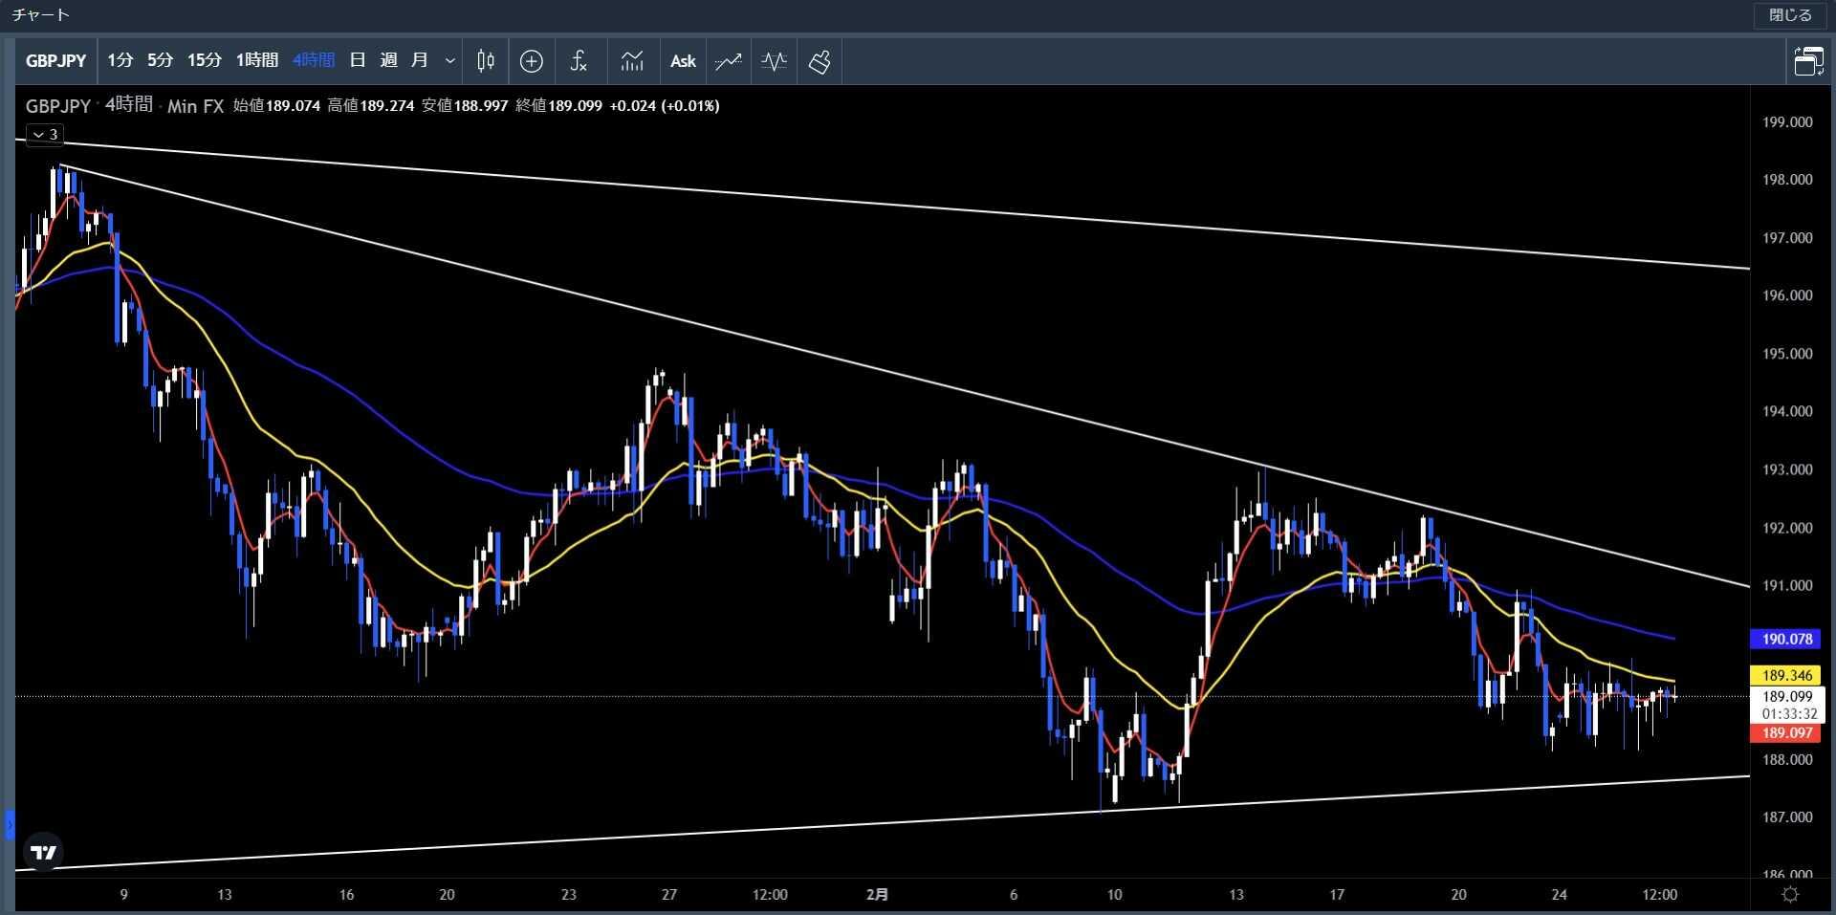
Task: Click the 高値189.274 value in legend
Action: [x=371, y=105]
